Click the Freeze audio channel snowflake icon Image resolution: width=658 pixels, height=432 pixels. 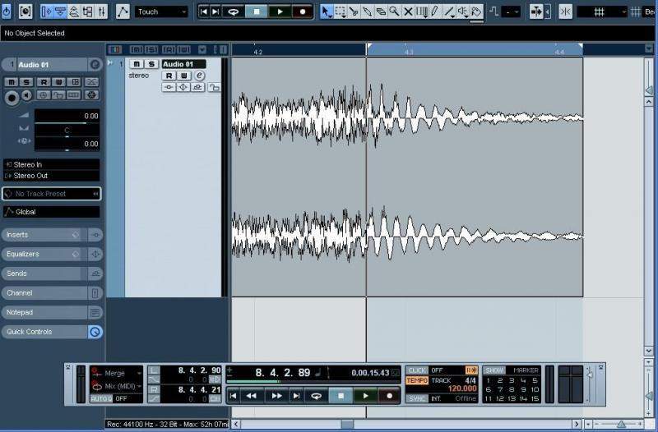[x=91, y=94]
